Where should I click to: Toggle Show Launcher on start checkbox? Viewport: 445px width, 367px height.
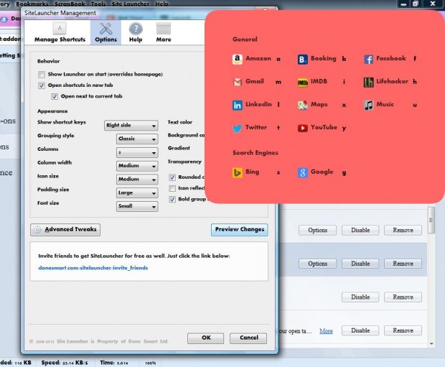42,75
